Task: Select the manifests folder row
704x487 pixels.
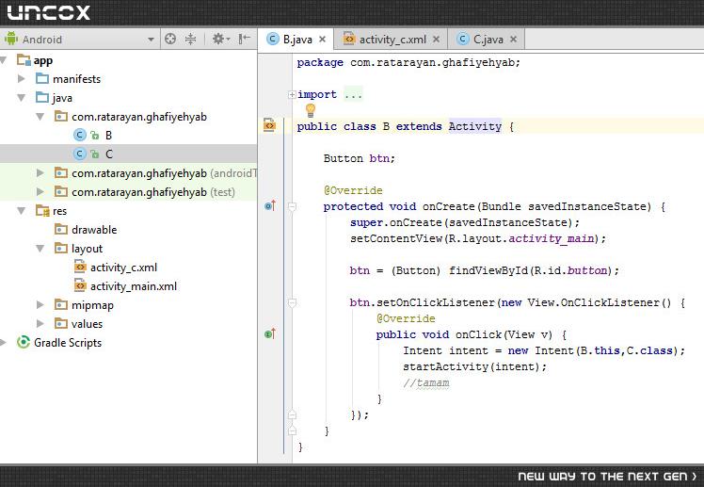Action: click(x=128, y=78)
